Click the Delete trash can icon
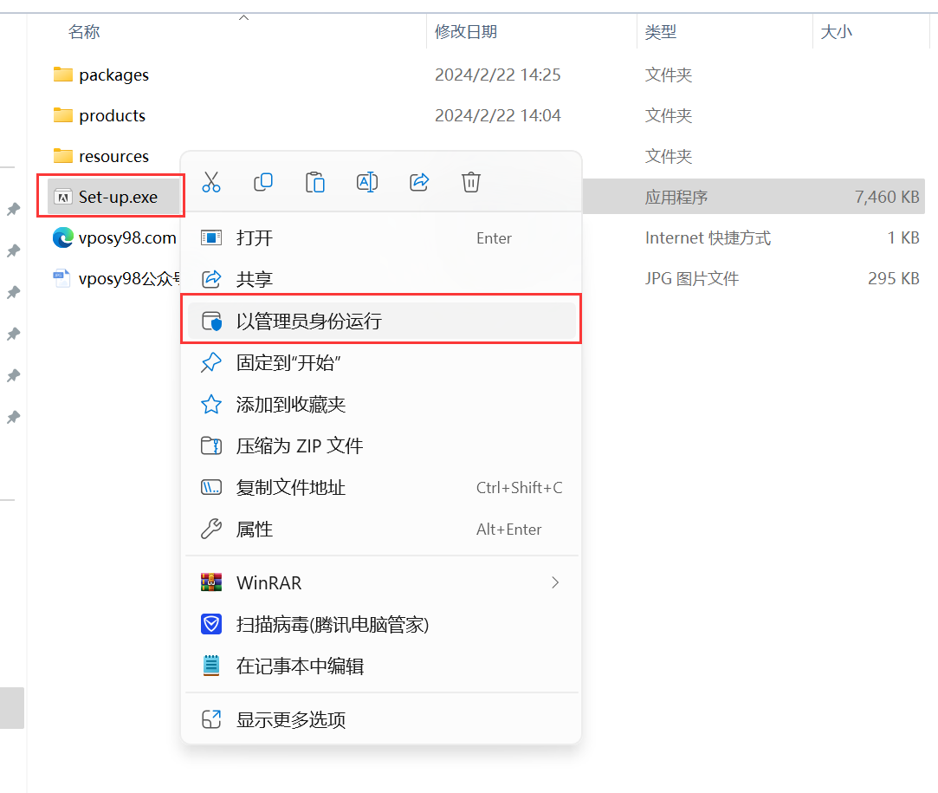The width and height of the screenshot is (938, 793). pyautogui.click(x=471, y=182)
